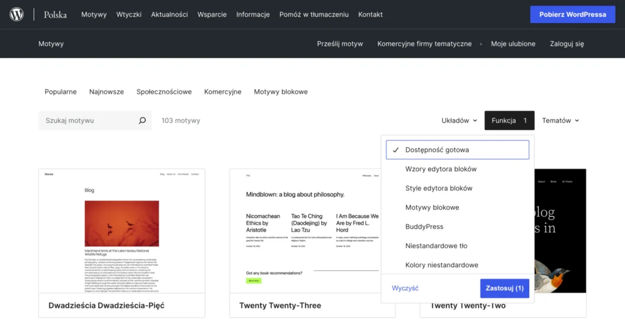The image size is (625, 336).
Task: Open Komercyjne firmy tematyczne link
Action: (x=425, y=44)
